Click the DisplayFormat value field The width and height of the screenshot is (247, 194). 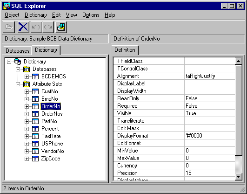(x=210, y=136)
